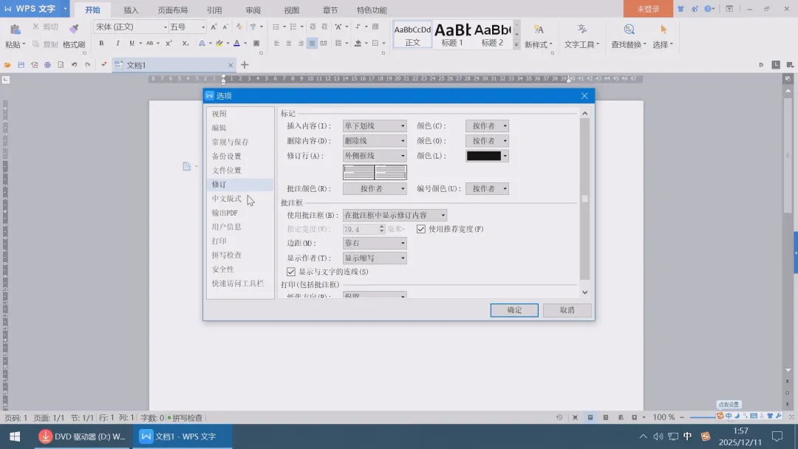Open 边距 position dropdown

[375, 243]
